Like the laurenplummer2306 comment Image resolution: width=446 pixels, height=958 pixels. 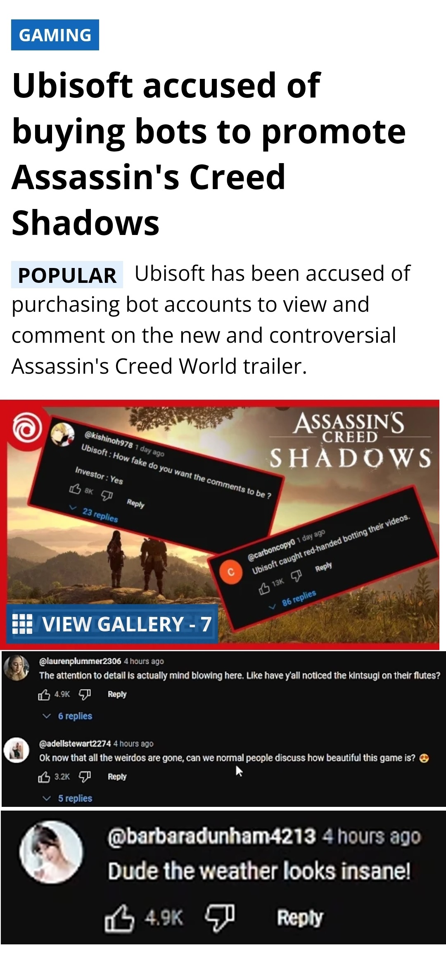tap(44, 695)
